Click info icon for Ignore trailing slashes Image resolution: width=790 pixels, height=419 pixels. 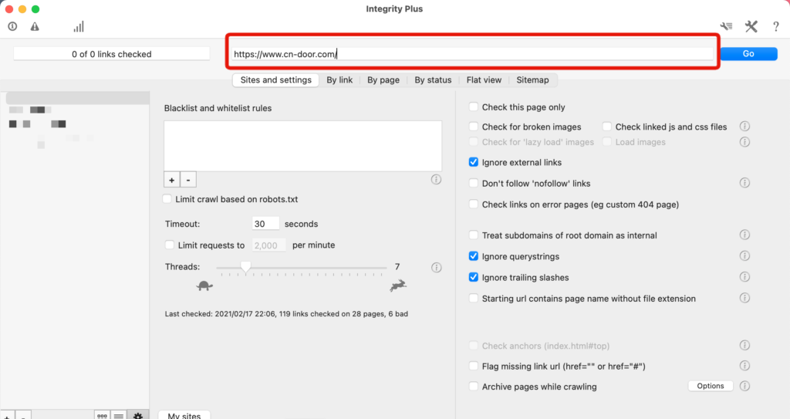coord(744,277)
